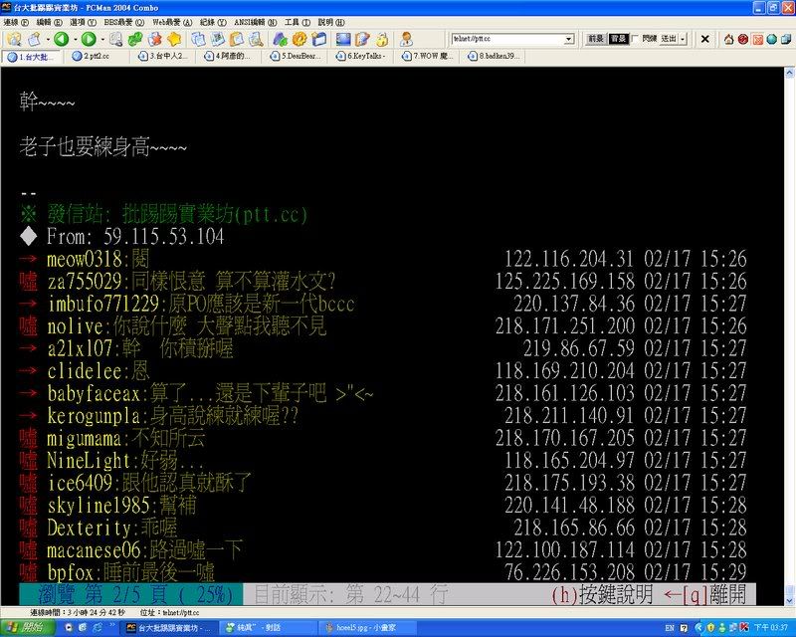The image size is (796, 637).
Task: Click the yellow star favorites icon
Action: pyautogui.click(x=173, y=39)
